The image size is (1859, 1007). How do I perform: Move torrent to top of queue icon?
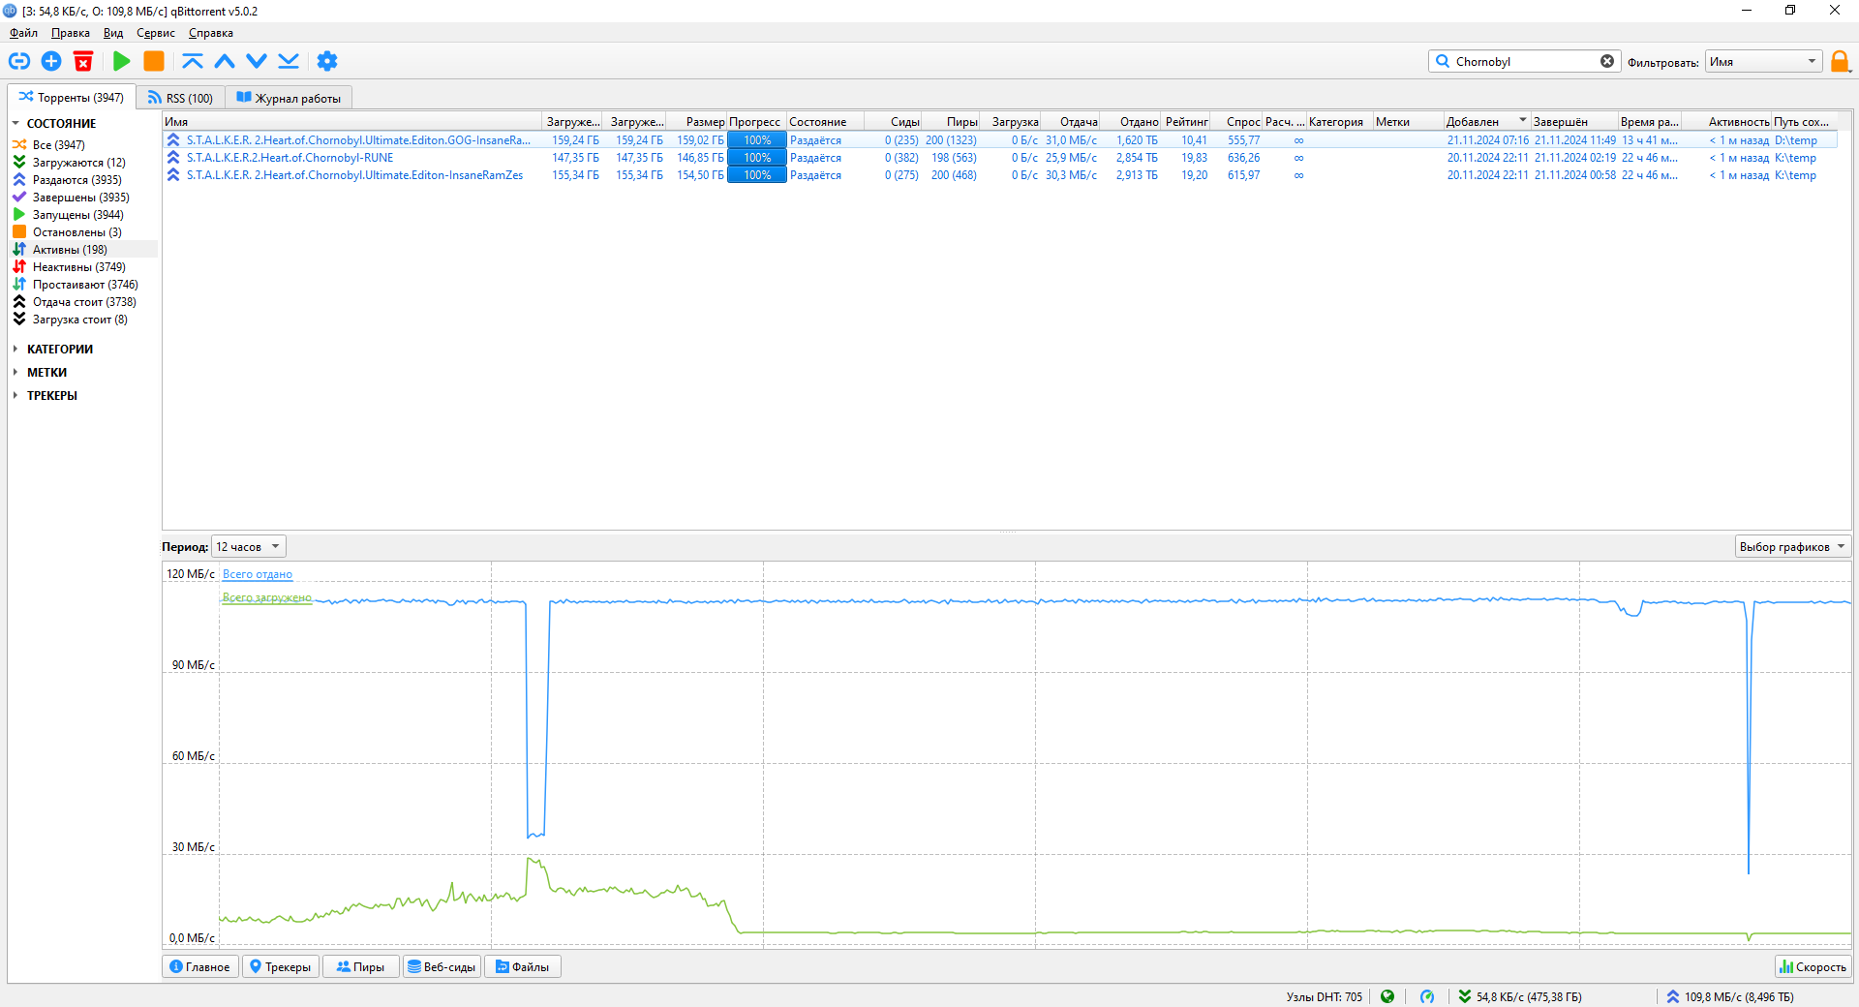[193, 61]
